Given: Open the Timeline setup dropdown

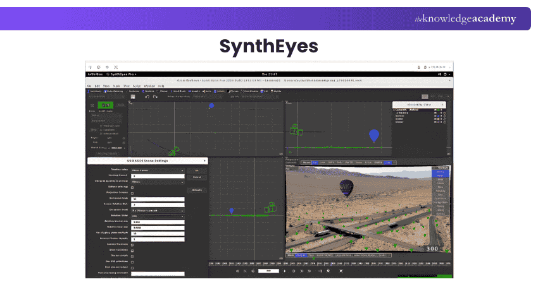Looking at the screenshot, I should click(x=158, y=170).
